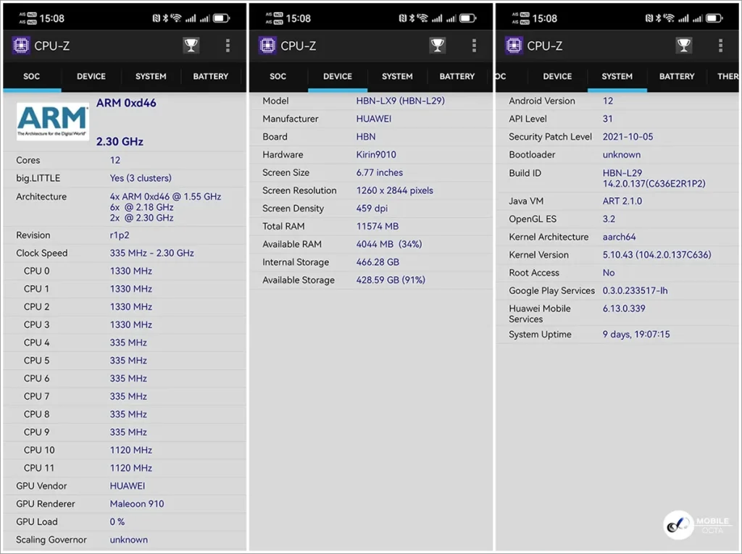Open the SYSTEM tab in the middle screen
Image resolution: width=742 pixels, height=554 pixels.
(x=397, y=76)
